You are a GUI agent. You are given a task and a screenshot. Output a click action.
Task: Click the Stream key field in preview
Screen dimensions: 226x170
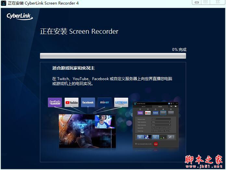tap(161, 131)
